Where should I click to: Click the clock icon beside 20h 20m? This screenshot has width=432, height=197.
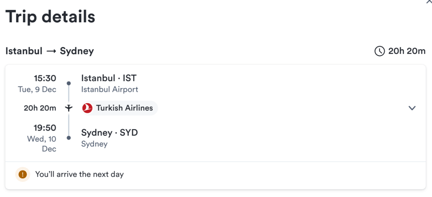point(379,51)
